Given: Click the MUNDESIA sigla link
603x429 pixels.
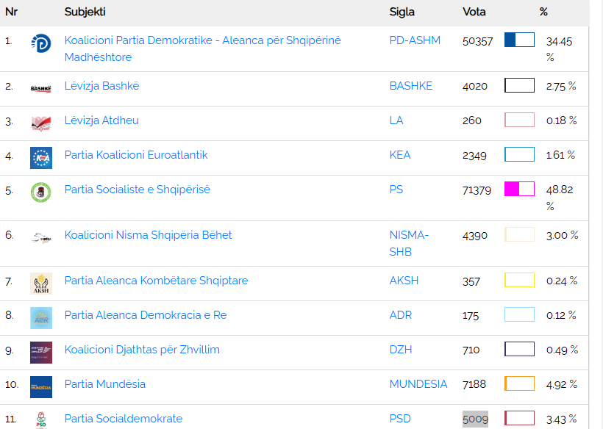Looking at the screenshot, I should (x=418, y=384).
